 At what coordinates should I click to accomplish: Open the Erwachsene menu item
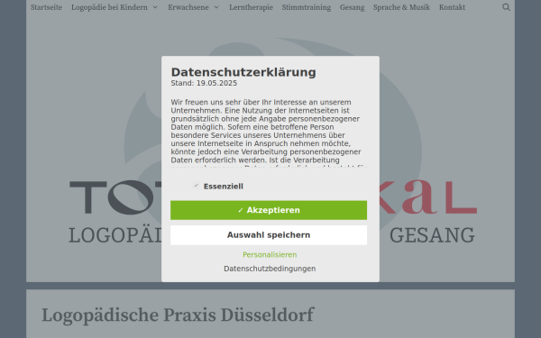(188, 7)
